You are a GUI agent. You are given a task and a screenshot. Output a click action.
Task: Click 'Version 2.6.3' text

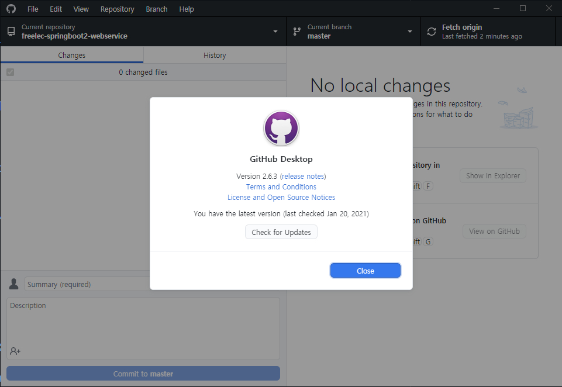tap(257, 177)
